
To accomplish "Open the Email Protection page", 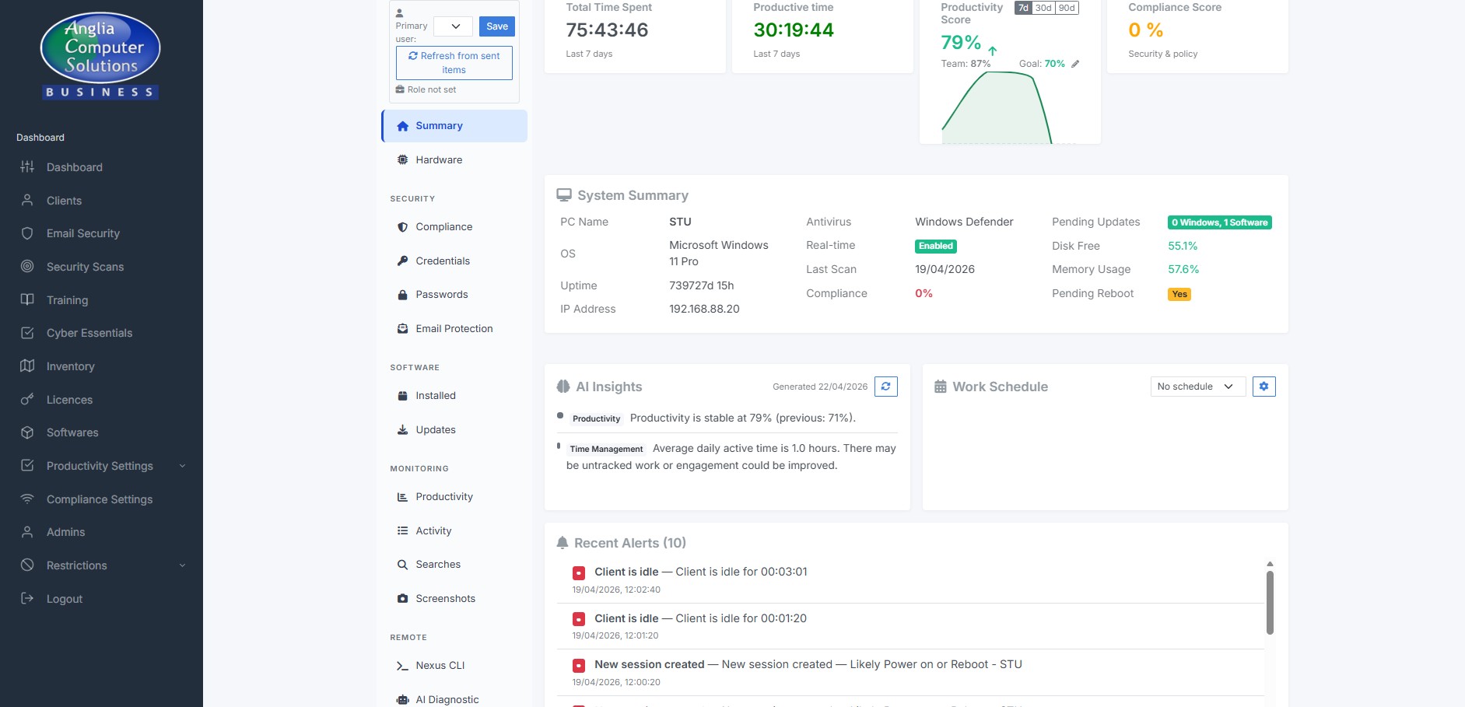I will (454, 328).
